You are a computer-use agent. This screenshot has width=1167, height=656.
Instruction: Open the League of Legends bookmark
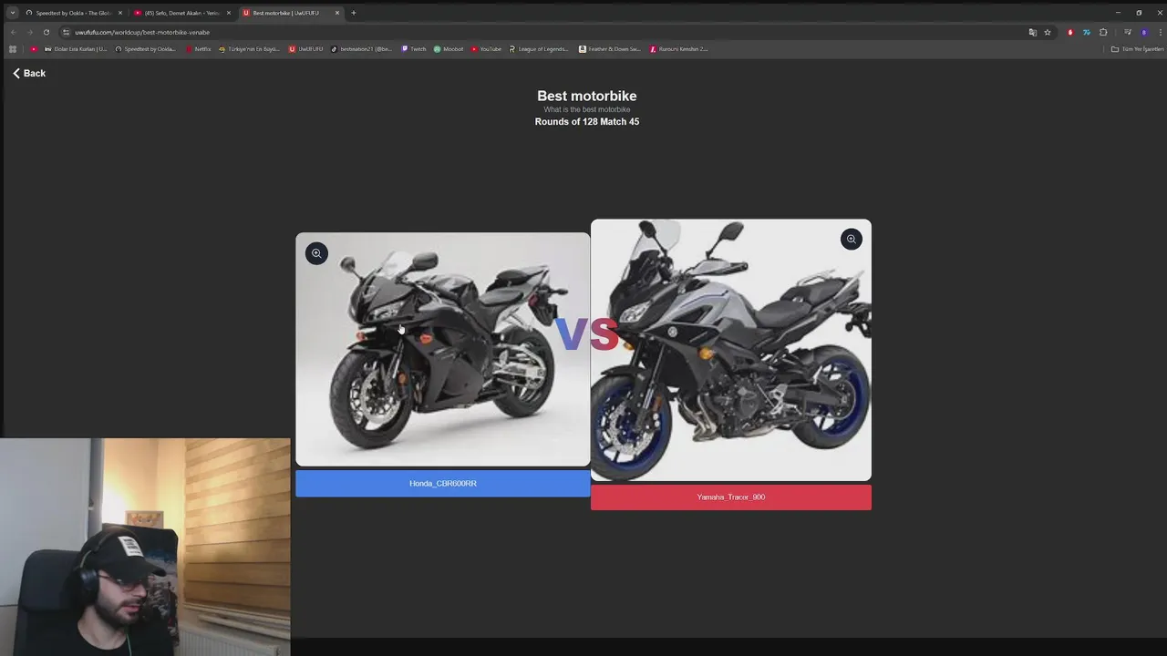tap(539, 49)
